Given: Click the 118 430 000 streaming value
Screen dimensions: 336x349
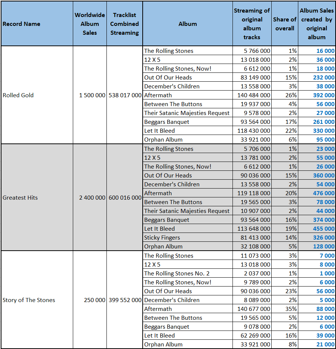Looking at the screenshot, I should click(254, 131).
